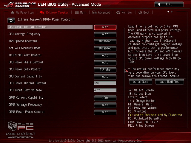The height and width of the screenshot is (143, 191).
Task: Open VCCIN MOS Volt Control dropdown
Action: (105, 55)
